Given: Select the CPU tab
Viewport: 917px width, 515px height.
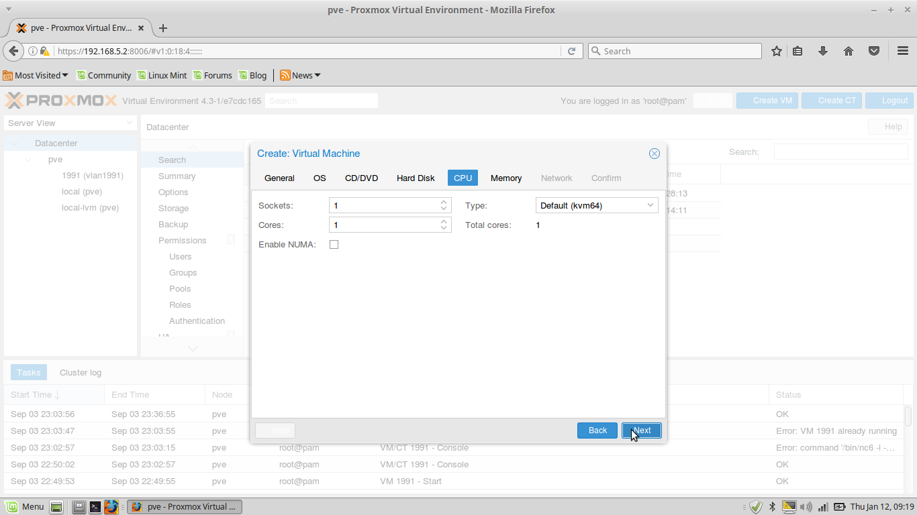Looking at the screenshot, I should 463,178.
